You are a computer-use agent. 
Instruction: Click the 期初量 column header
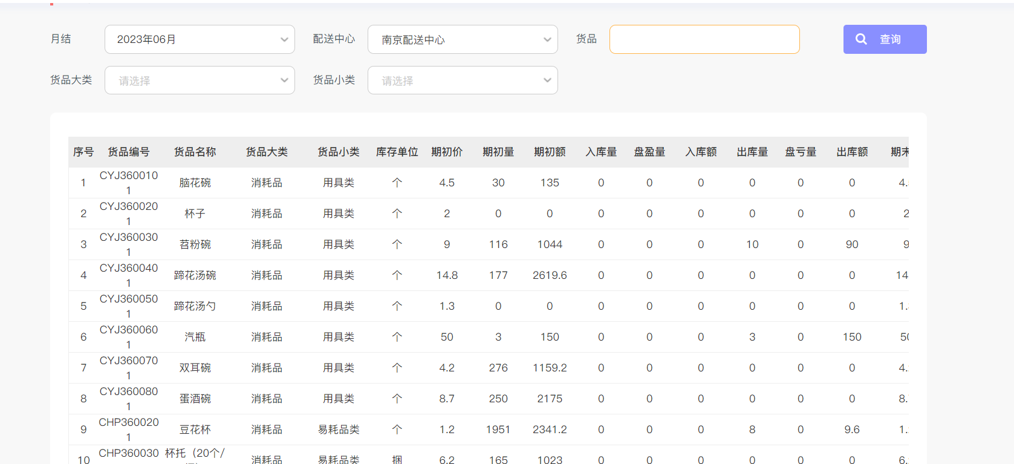(498, 152)
